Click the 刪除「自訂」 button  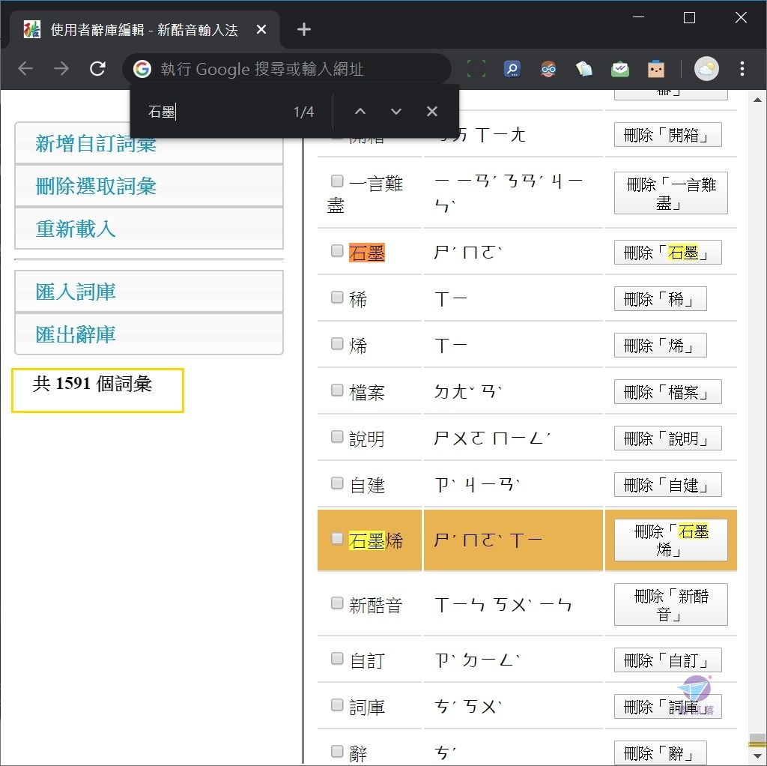[x=667, y=660]
